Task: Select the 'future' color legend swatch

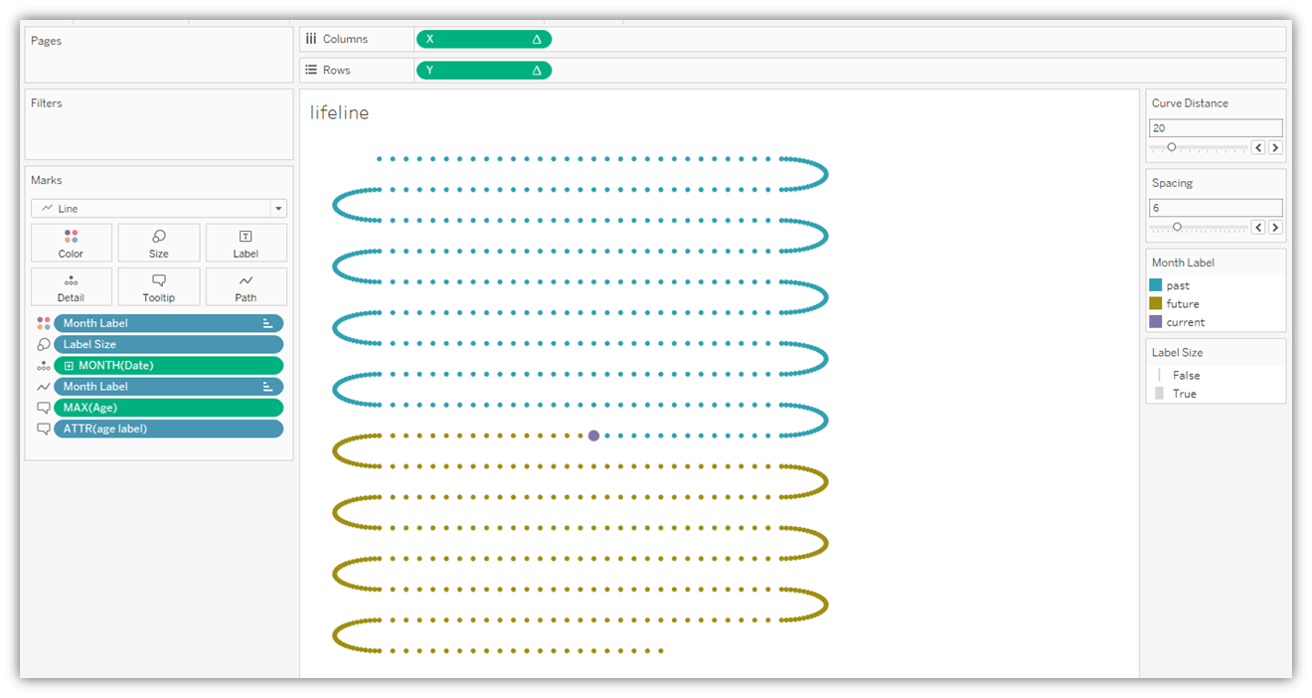Action: point(1155,303)
